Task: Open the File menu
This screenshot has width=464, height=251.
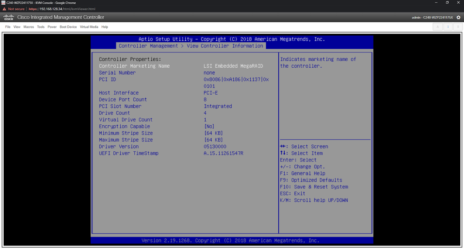Action: point(8,27)
